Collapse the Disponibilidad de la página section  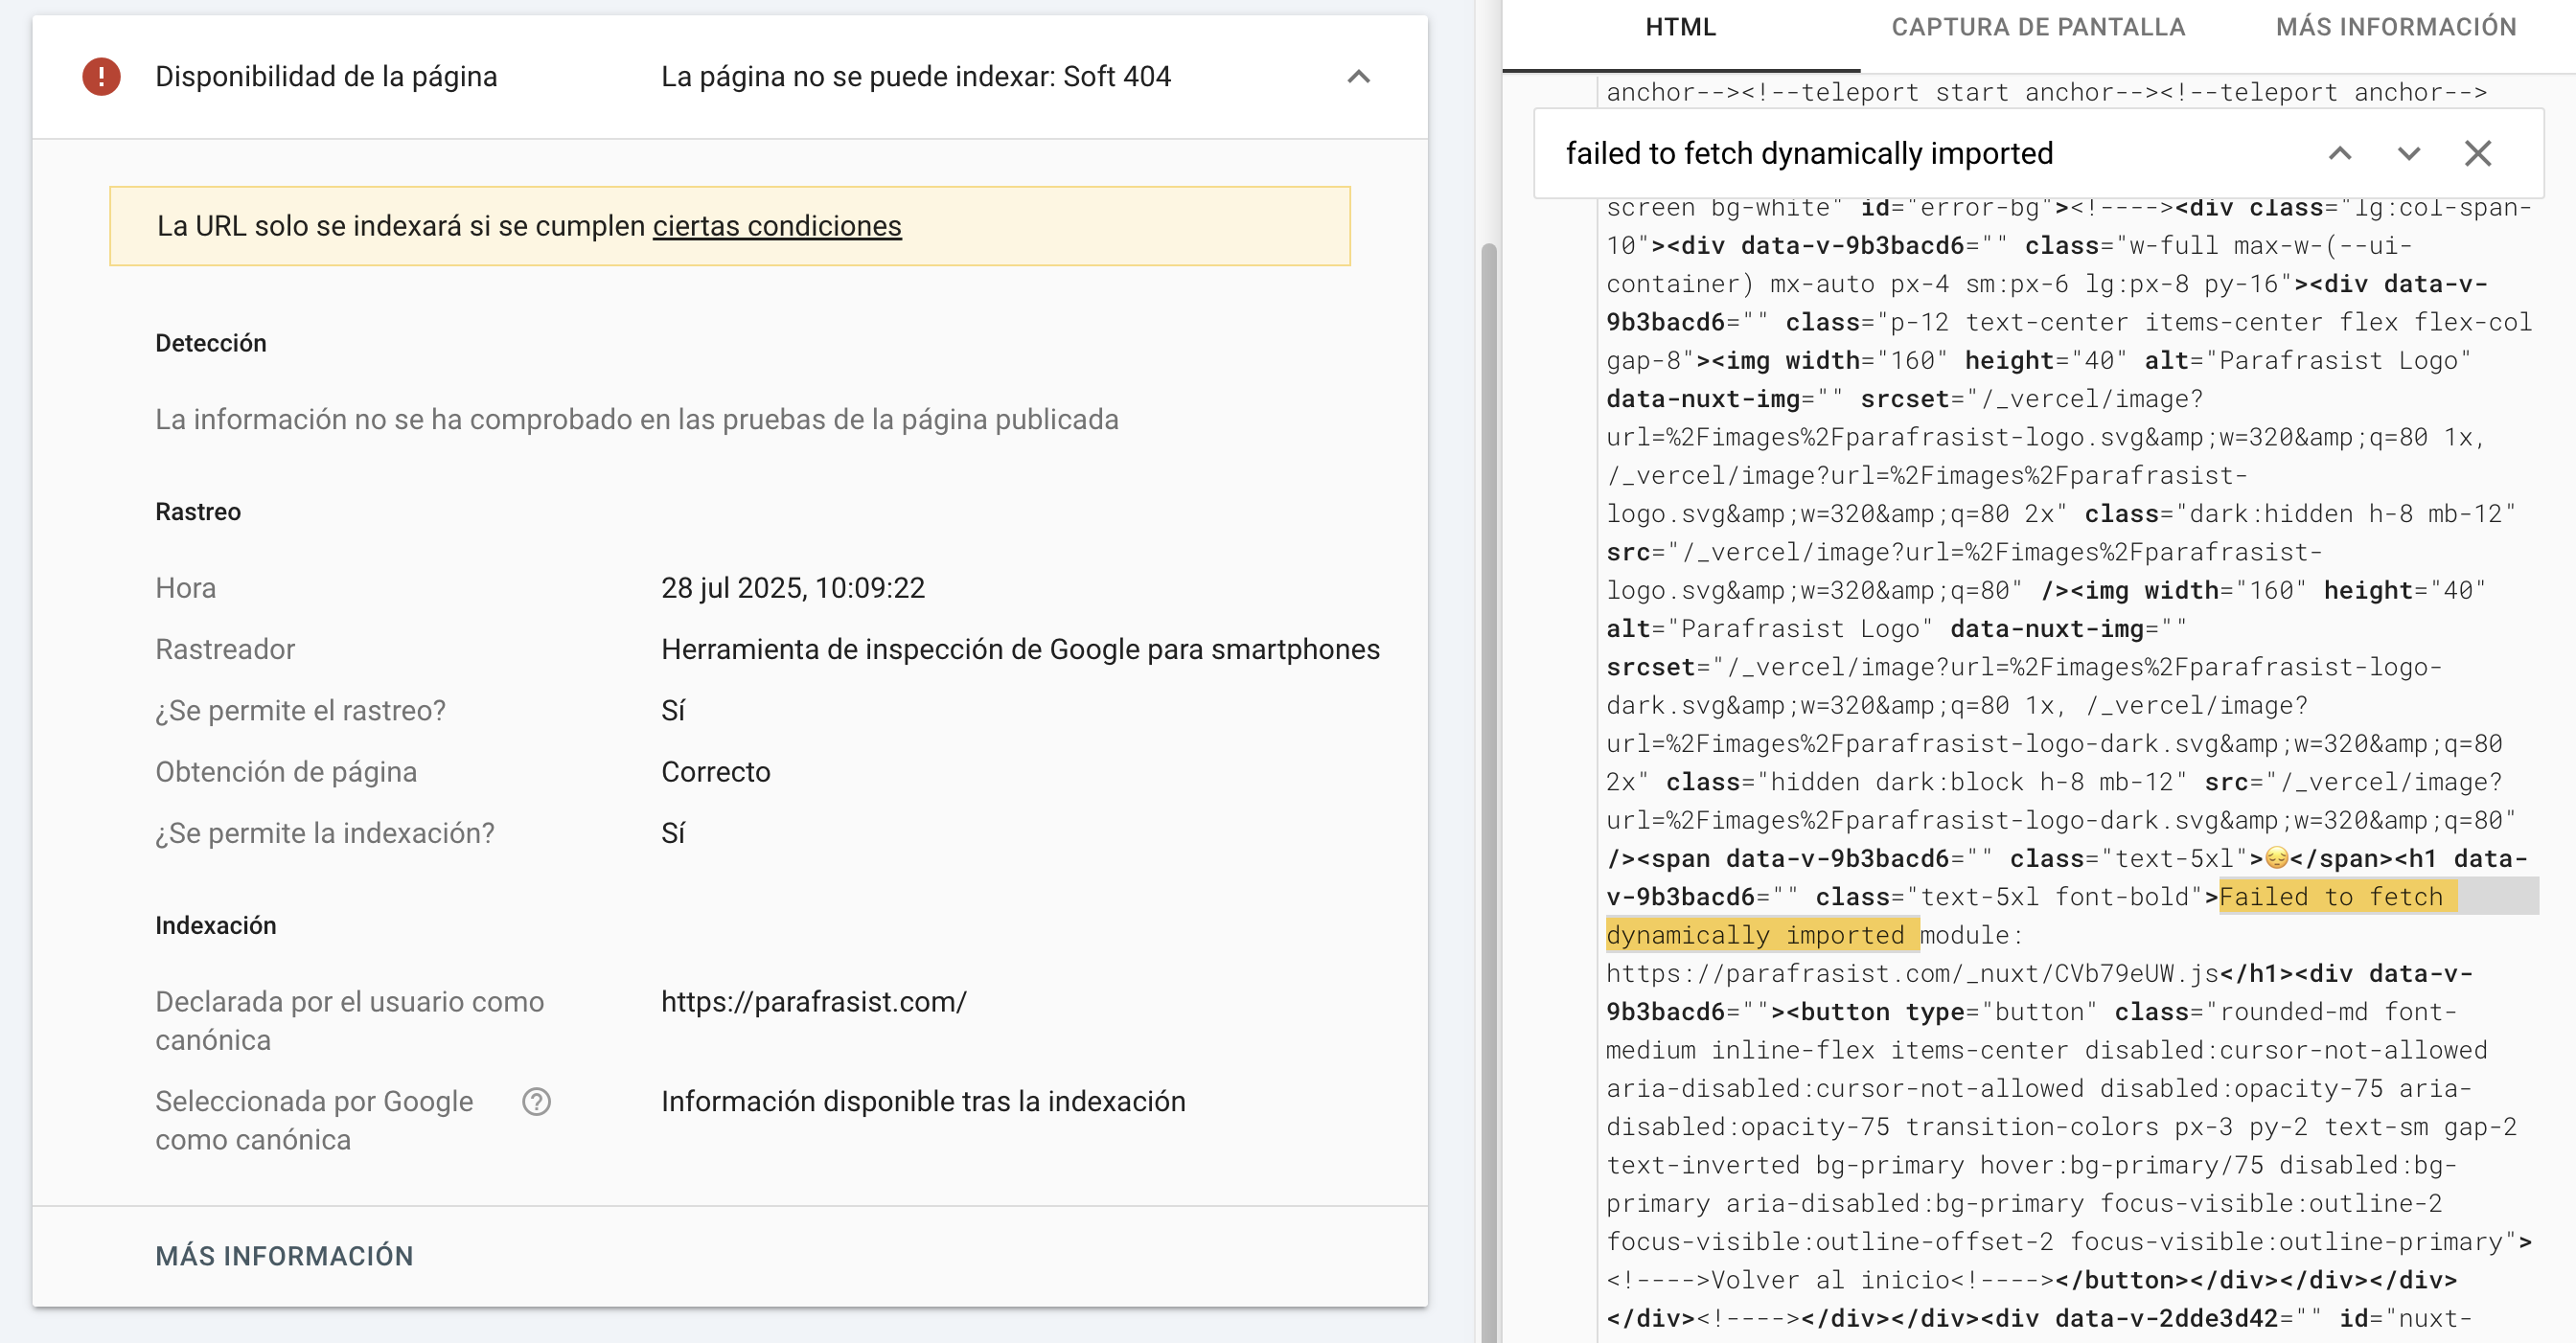pos(1358,77)
